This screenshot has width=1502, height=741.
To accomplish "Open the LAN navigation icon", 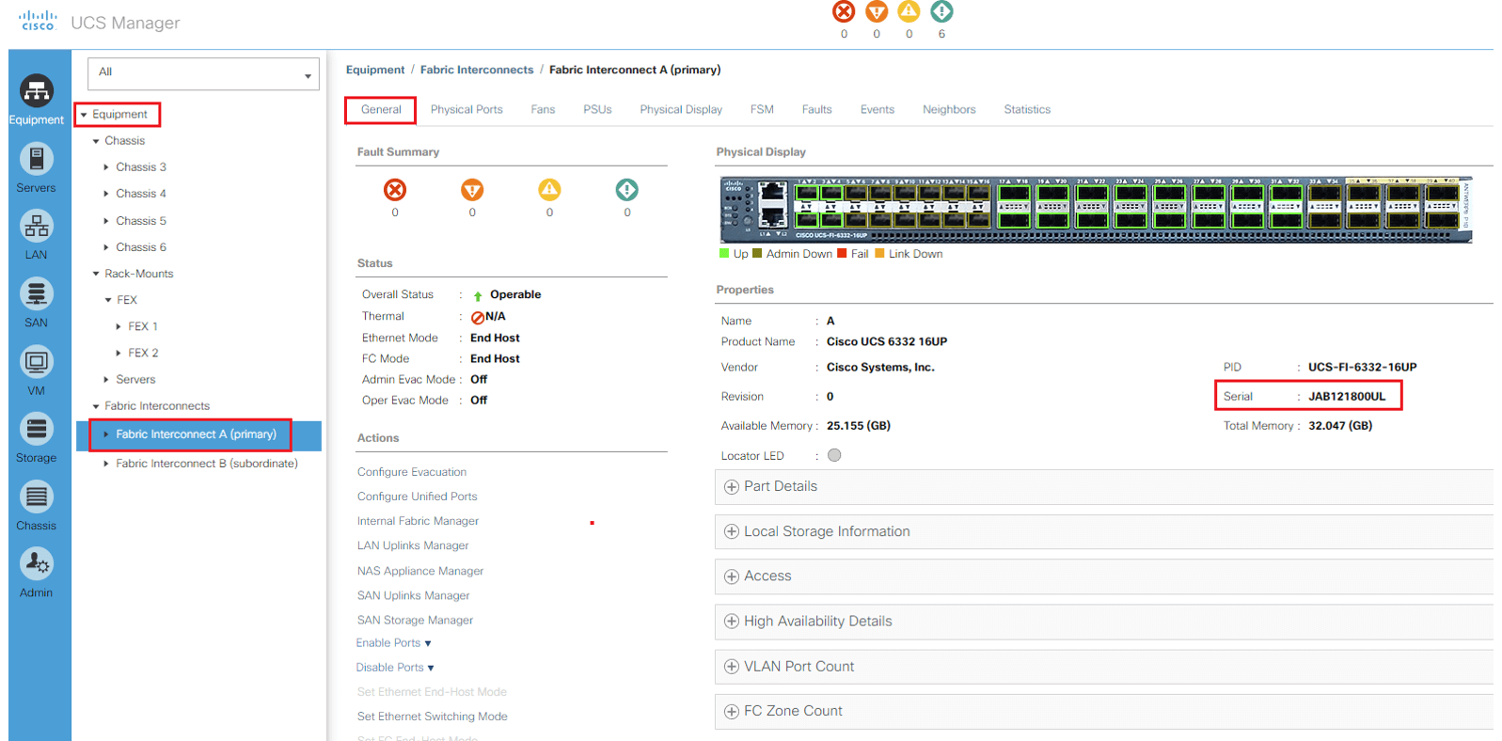I will coord(37,227).
